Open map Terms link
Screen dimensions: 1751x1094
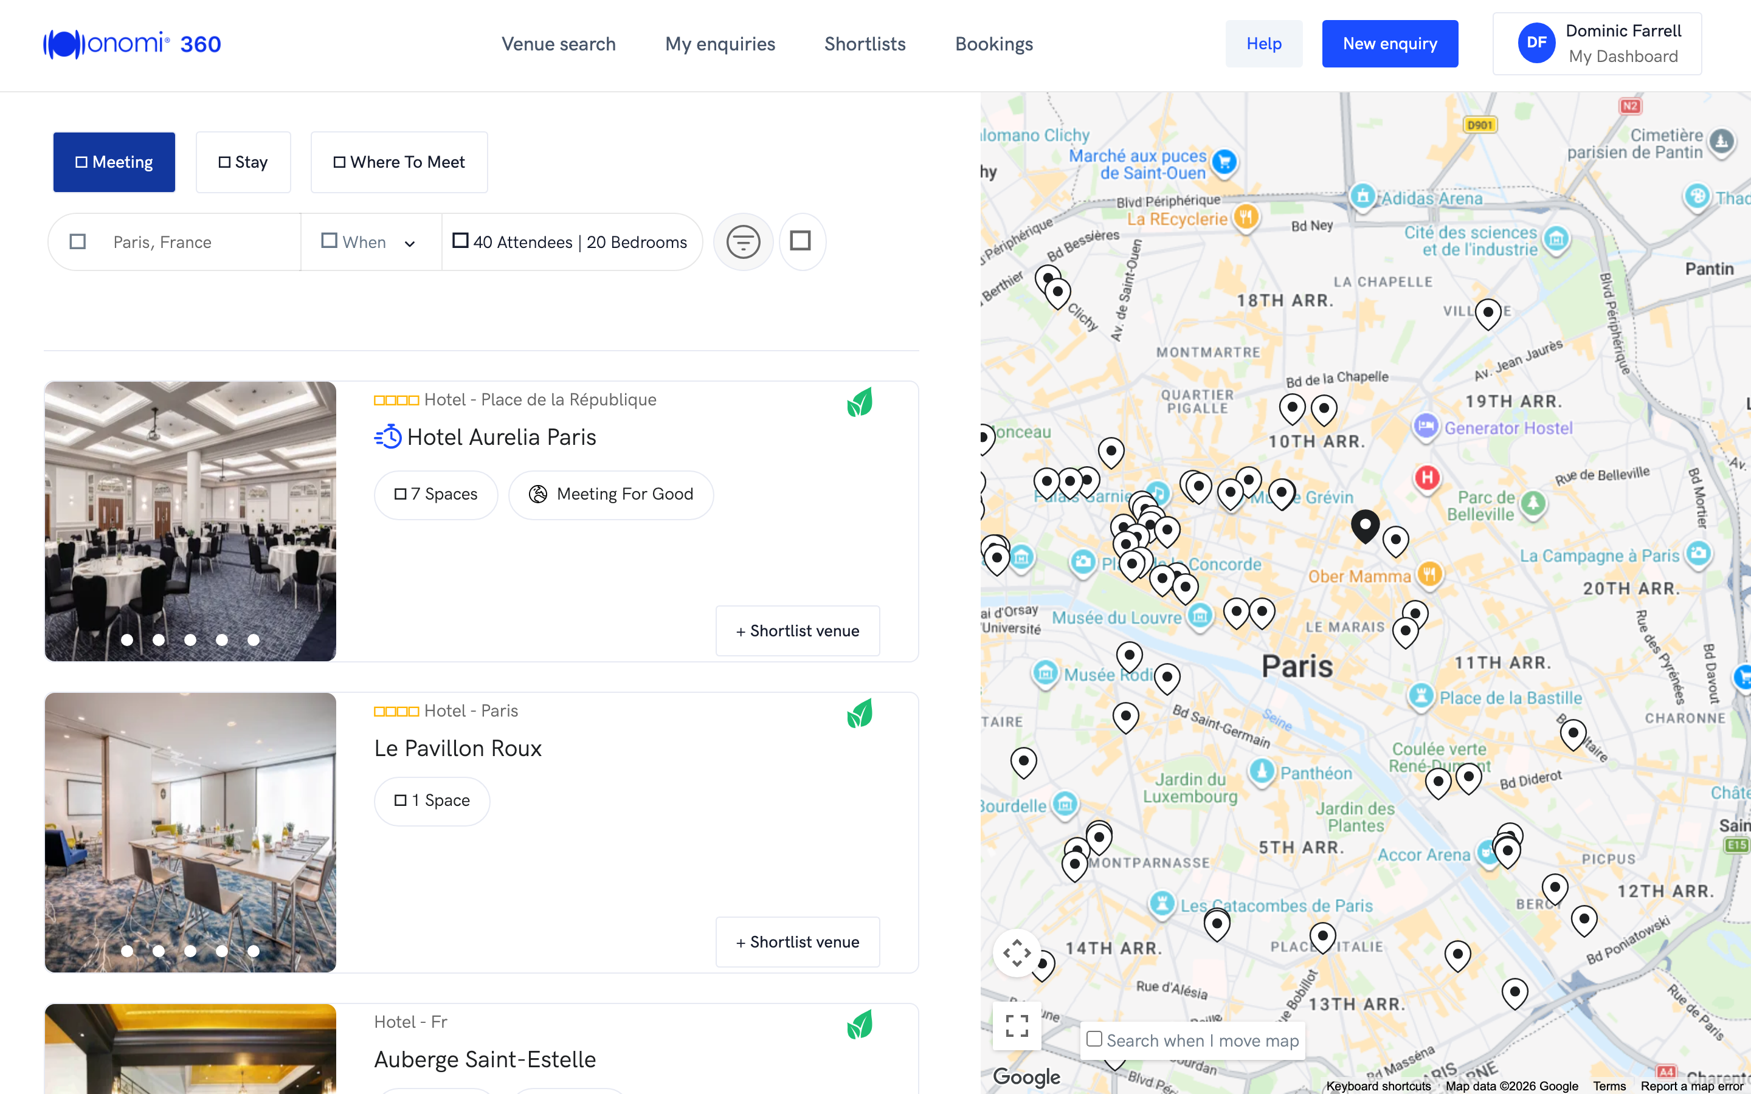click(1609, 1086)
